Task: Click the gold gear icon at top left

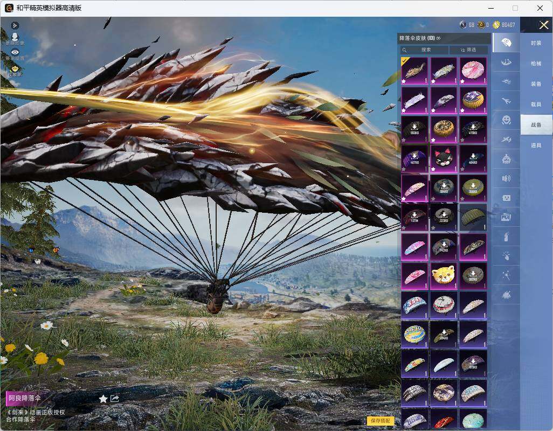Action: (15, 69)
